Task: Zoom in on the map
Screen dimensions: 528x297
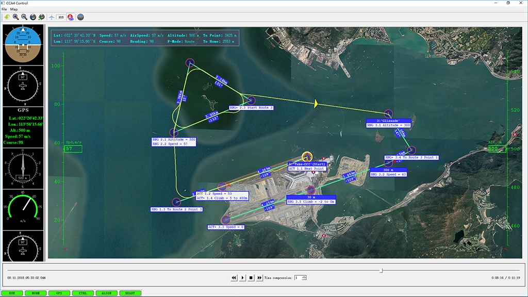Action: [x=15, y=17]
